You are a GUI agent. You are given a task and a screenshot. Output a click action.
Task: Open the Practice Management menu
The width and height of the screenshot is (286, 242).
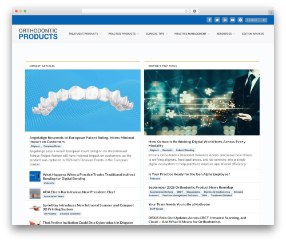[x=190, y=34]
